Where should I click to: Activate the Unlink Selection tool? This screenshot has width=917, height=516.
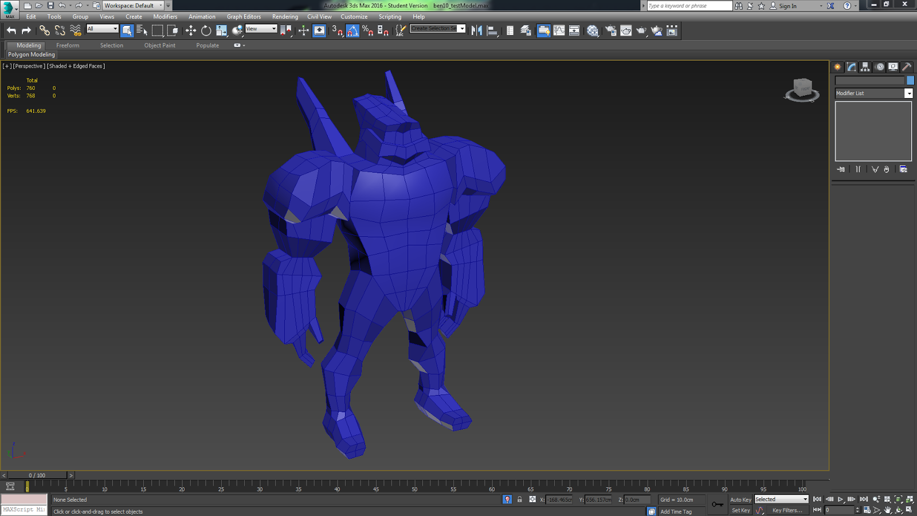pos(60,30)
